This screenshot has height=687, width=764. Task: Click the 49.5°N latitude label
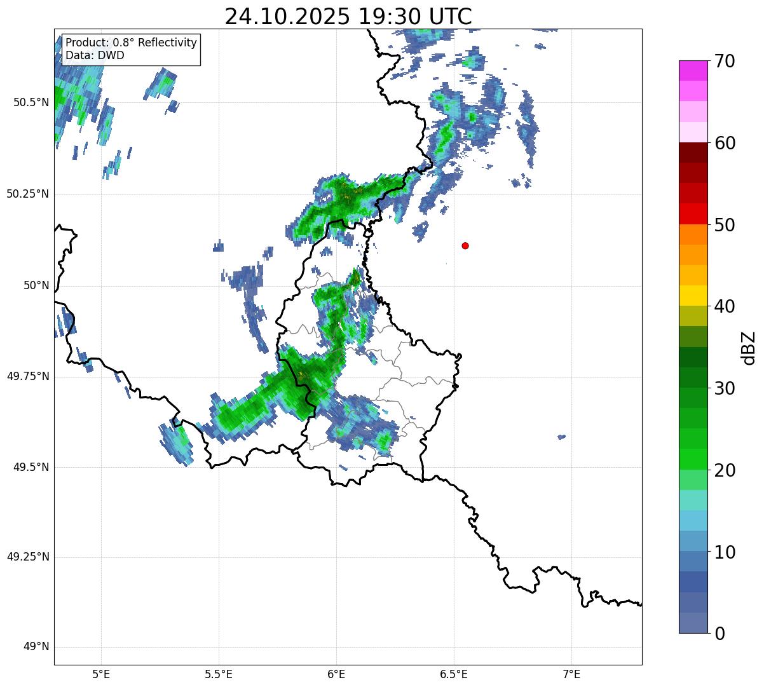tap(31, 467)
